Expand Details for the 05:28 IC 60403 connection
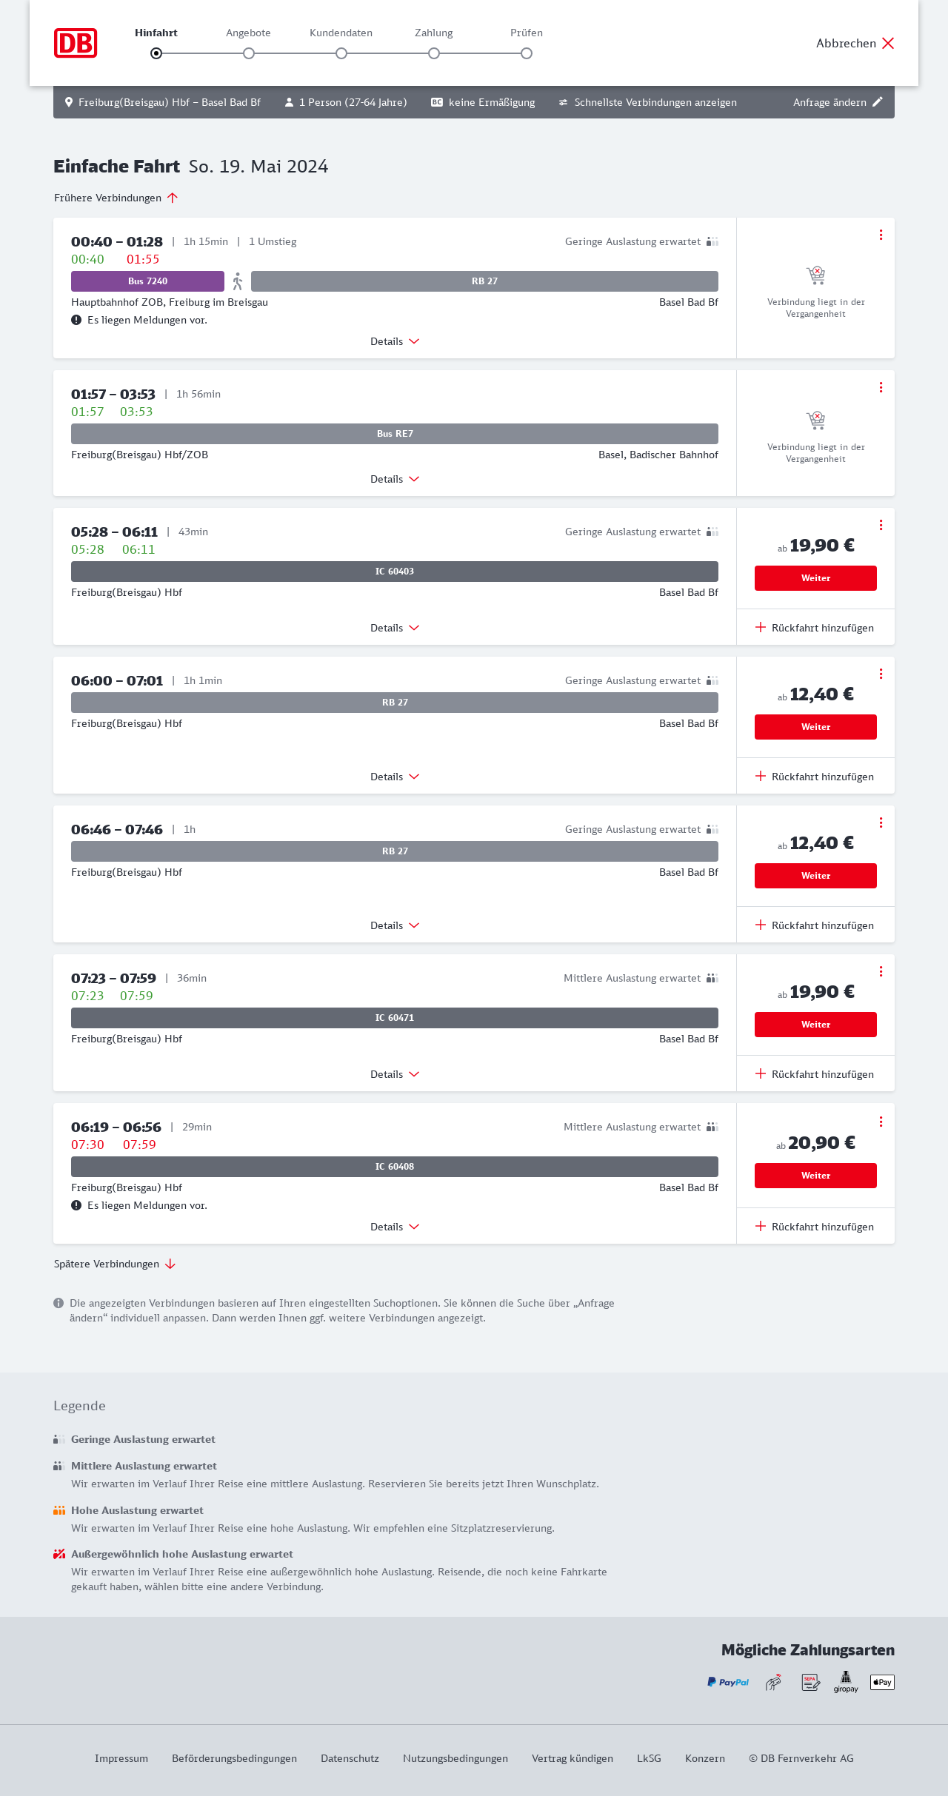Viewport: 948px width, 1796px height. (395, 628)
